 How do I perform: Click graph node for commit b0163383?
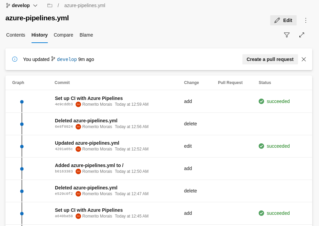point(22,169)
